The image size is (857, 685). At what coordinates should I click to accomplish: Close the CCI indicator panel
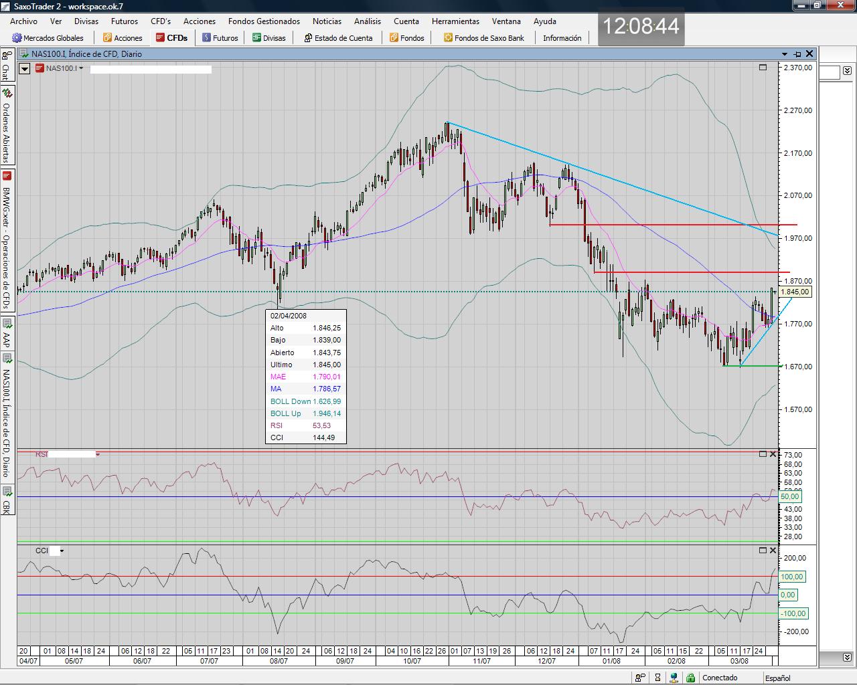[x=773, y=551]
